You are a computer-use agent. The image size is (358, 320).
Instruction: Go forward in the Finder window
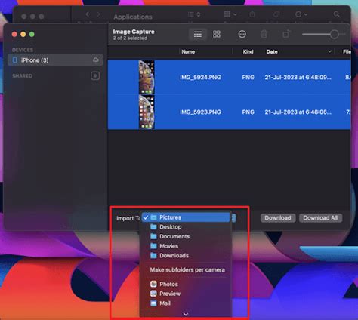[x=98, y=14]
